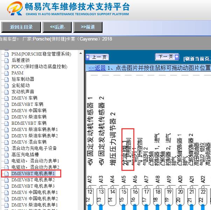Select DMEV6 中国车辆 entry
211x210 pixels.
[29, 110]
